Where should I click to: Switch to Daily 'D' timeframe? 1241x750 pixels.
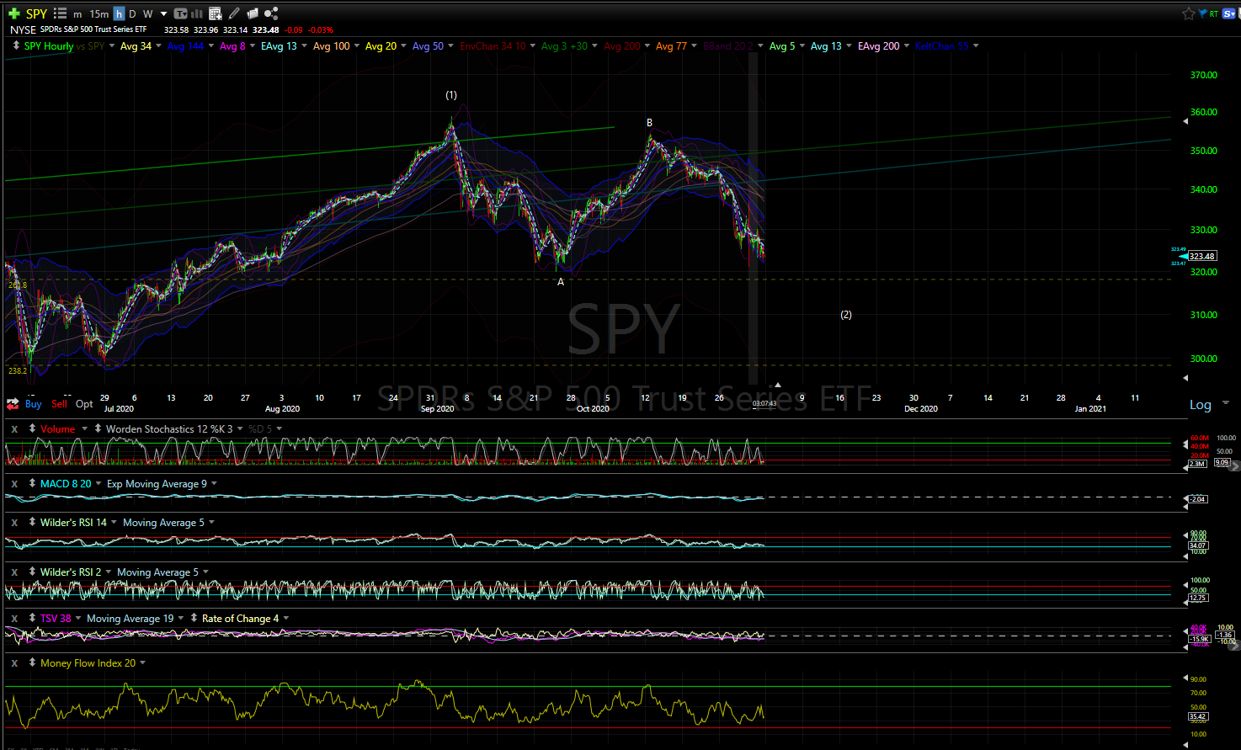coord(132,14)
